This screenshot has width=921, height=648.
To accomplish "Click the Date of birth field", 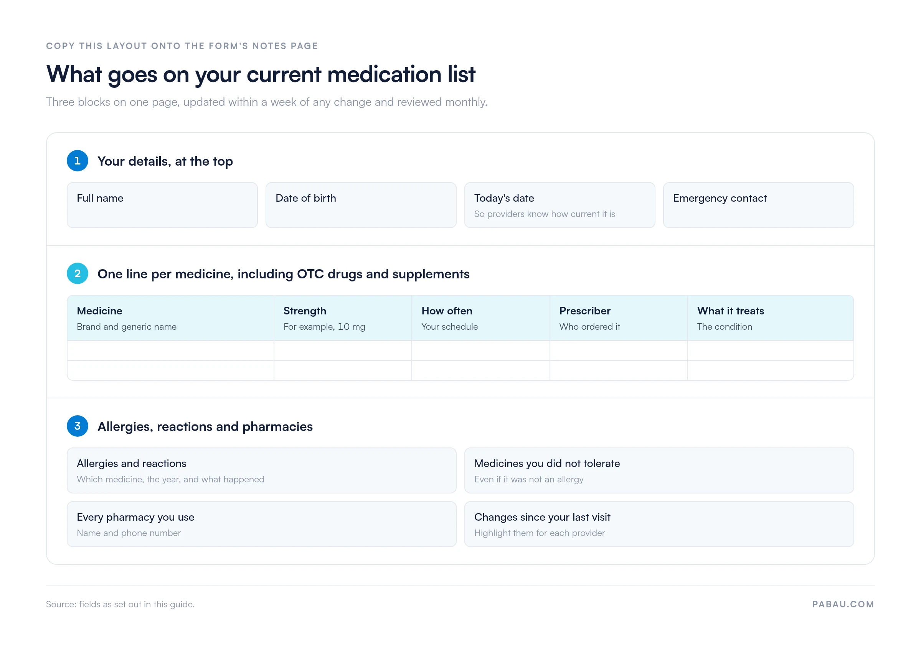I will tap(361, 205).
